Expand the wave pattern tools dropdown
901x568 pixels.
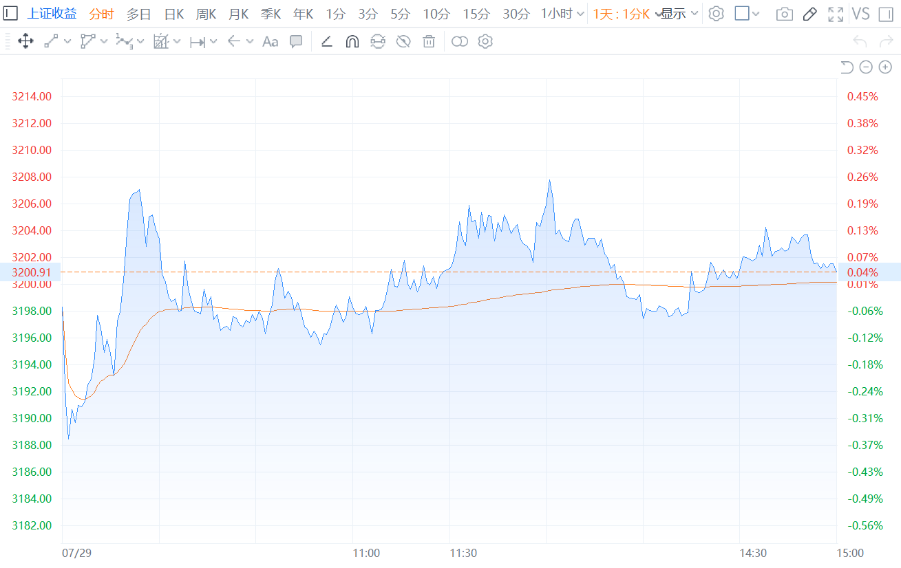(140, 42)
